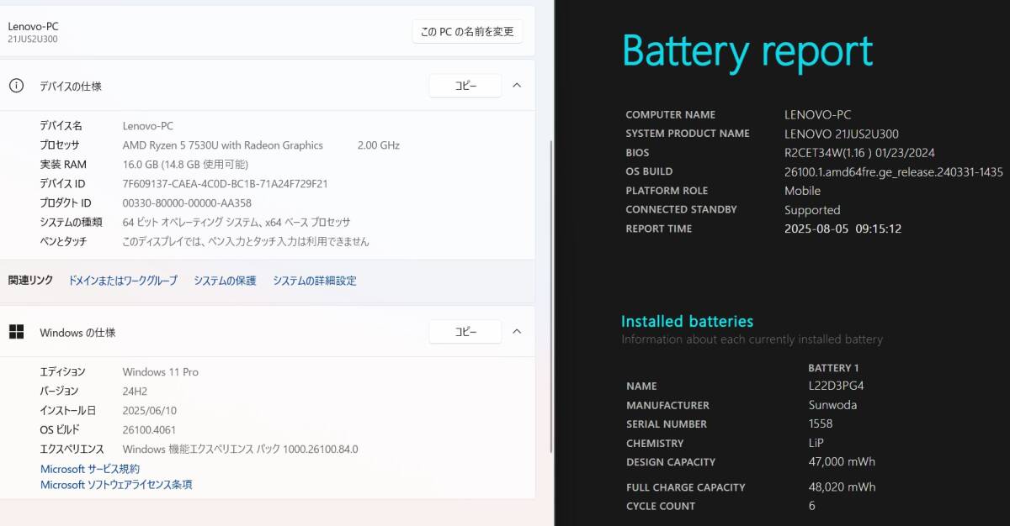Select the 24H2 version value

tap(135, 391)
